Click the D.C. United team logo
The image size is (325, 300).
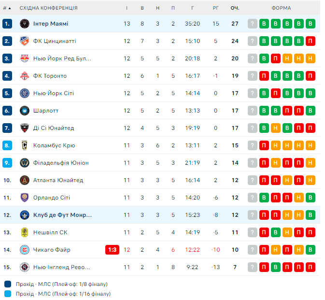pos(24,128)
